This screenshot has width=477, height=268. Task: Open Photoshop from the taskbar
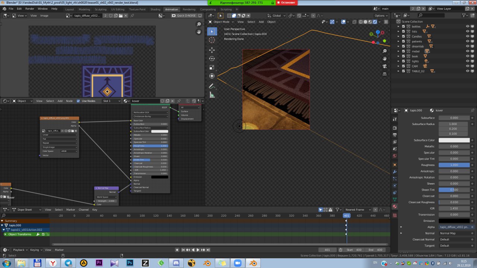pyautogui.click(x=130, y=263)
